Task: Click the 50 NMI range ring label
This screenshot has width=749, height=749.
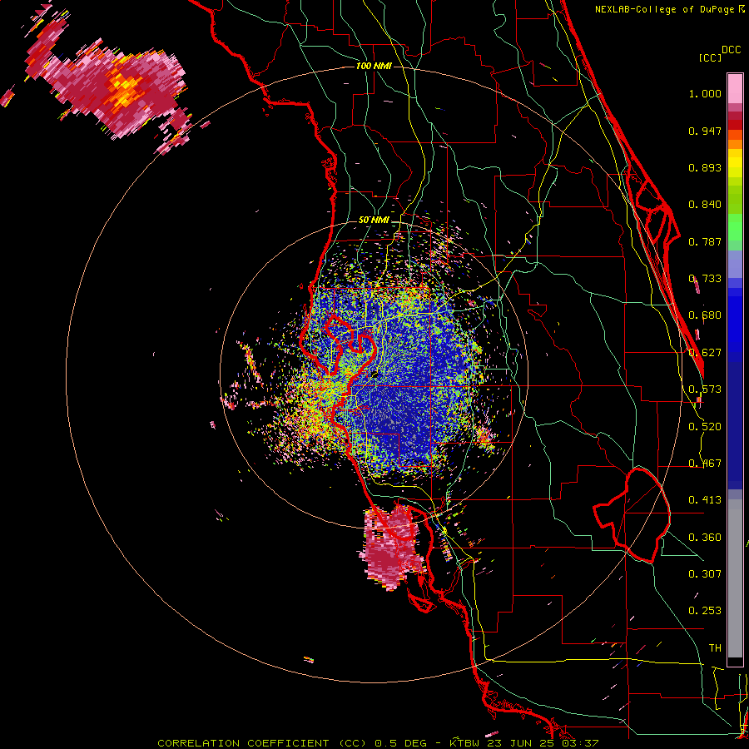Action: coord(374,220)
